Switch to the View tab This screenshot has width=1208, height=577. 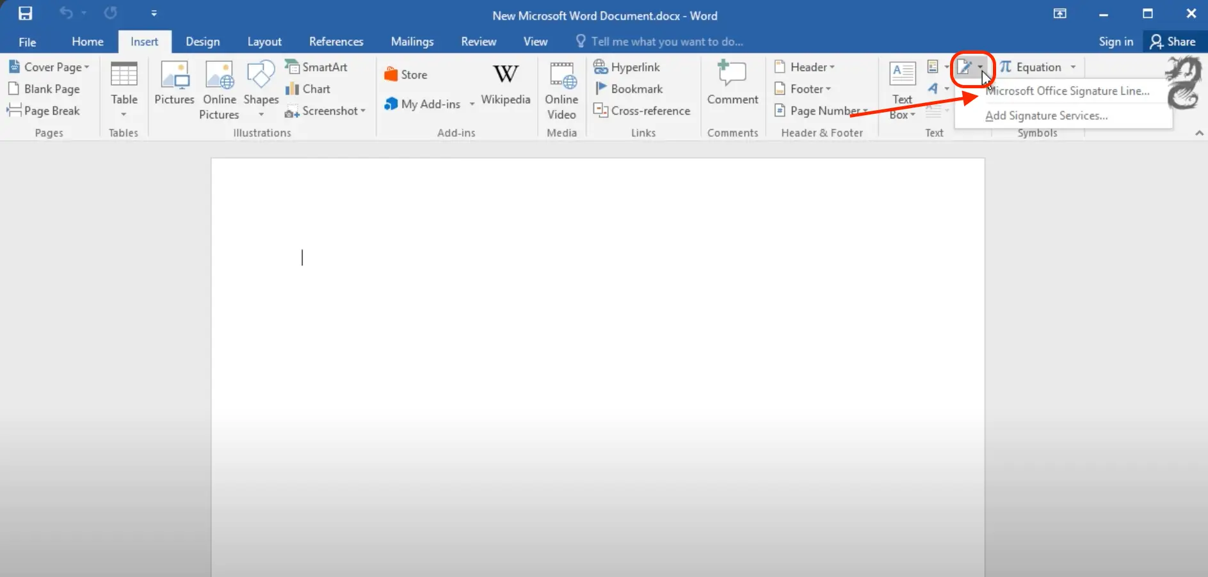(x=535, y=42)
